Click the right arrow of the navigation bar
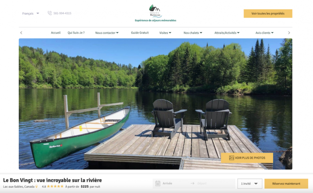Screen dimensions: 313x193 (289, 33)
